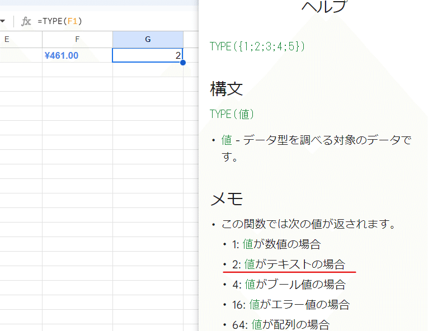The width and height of the screenshot is (428, 331).
Task: Click example TYPE({1;2;3;4;5}) text
Action: (257, 46)
